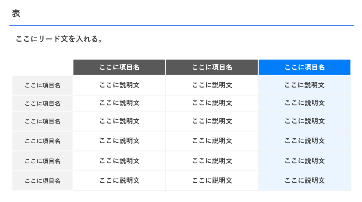Click the slide title "表"
362x202 pixels.
[16, 13]
